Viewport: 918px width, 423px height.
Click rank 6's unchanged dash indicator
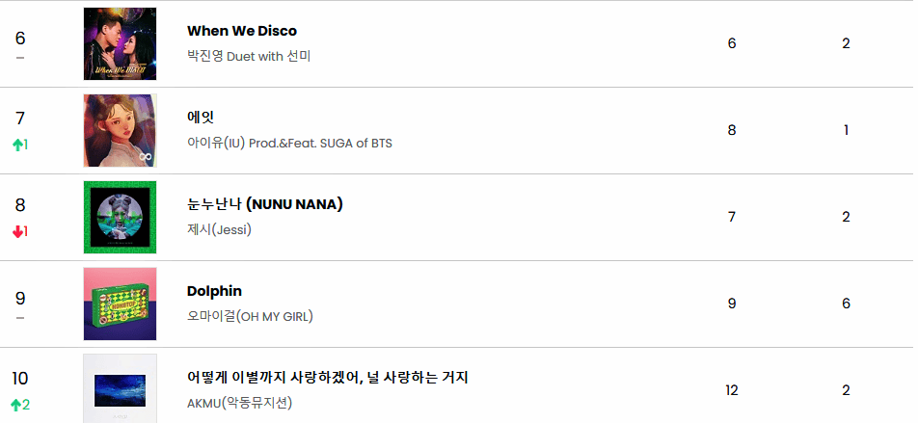20,58
